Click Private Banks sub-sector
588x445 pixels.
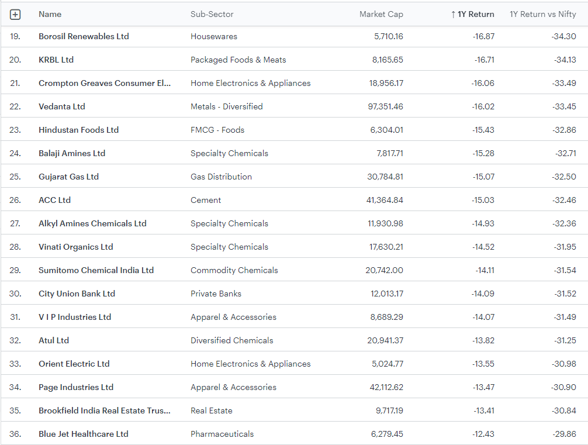point(216,294)
